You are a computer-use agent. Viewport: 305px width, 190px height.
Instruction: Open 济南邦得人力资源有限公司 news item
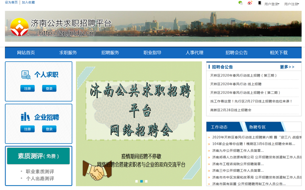tap(257, 157)
